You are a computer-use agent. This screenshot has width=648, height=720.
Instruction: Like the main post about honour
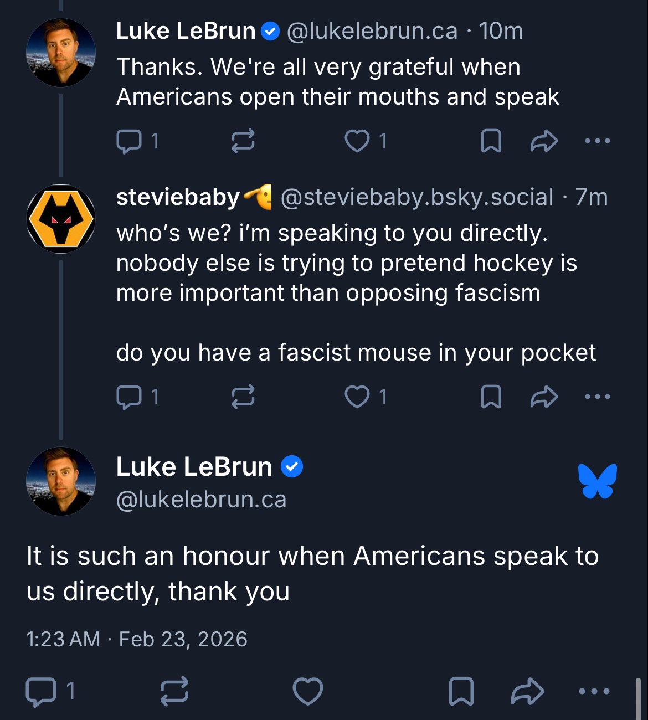click(308, 691)
